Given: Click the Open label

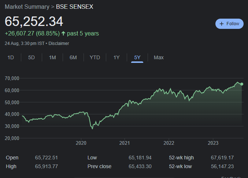Looking at the screenshot, I should [x=12, y=158].
